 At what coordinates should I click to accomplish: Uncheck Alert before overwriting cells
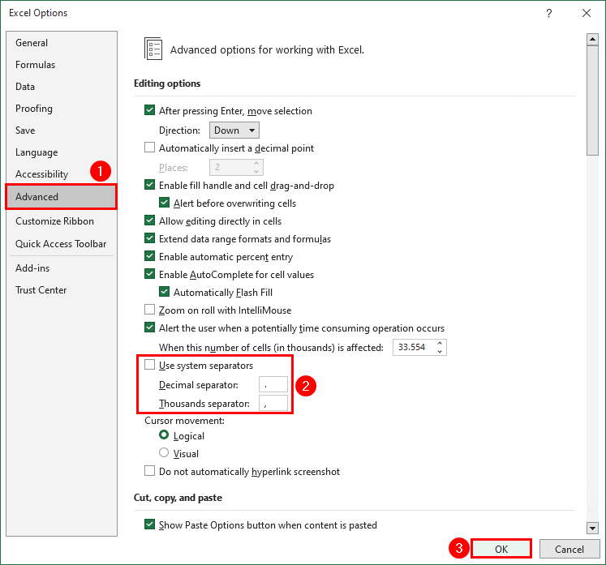[x=164, y=203]
